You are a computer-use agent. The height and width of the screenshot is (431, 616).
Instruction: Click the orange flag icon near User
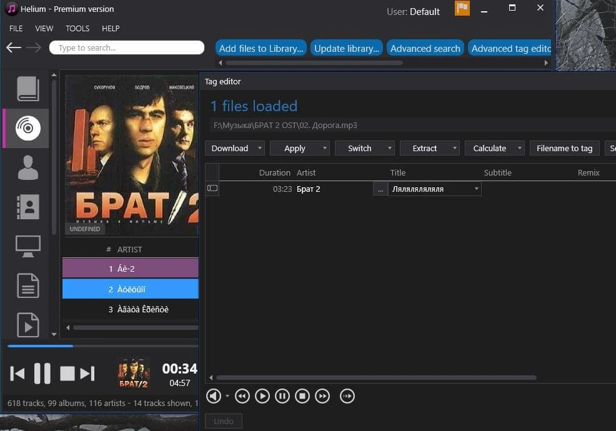(x=462, y=8)
